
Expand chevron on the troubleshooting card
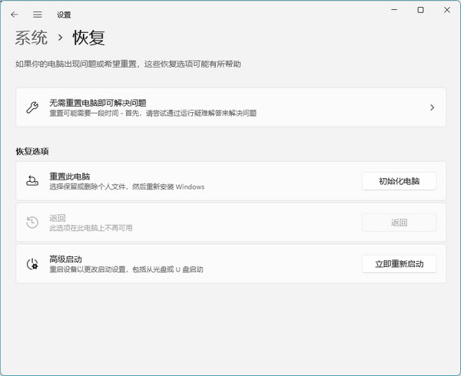432,107
